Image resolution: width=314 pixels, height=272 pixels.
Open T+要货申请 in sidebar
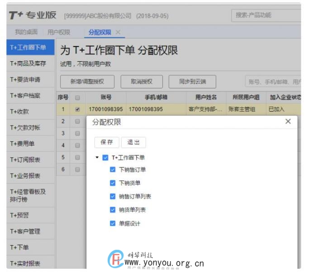tap(30, 79)
